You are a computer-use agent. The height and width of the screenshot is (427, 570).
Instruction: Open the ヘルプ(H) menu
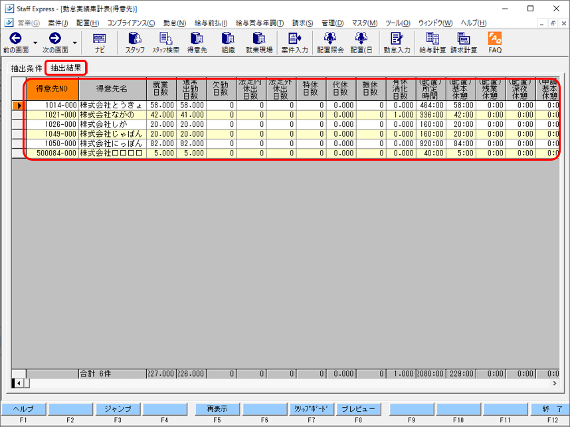pyautogui.click(x=473, y=23)
